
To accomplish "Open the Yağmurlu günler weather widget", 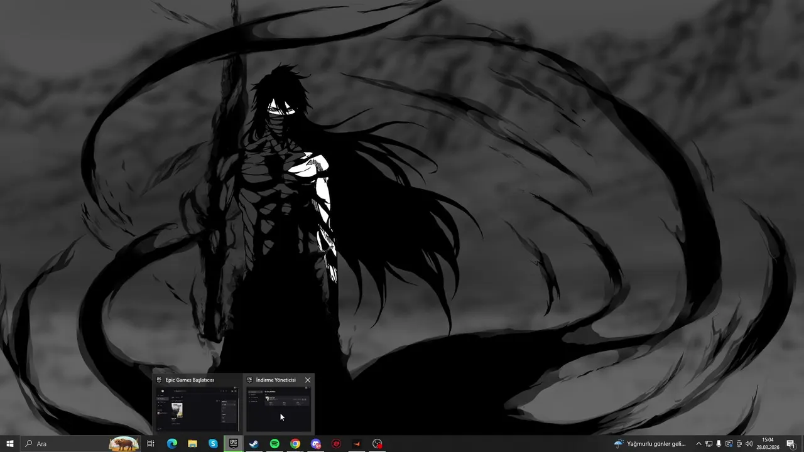I will (x=651, y=444).
